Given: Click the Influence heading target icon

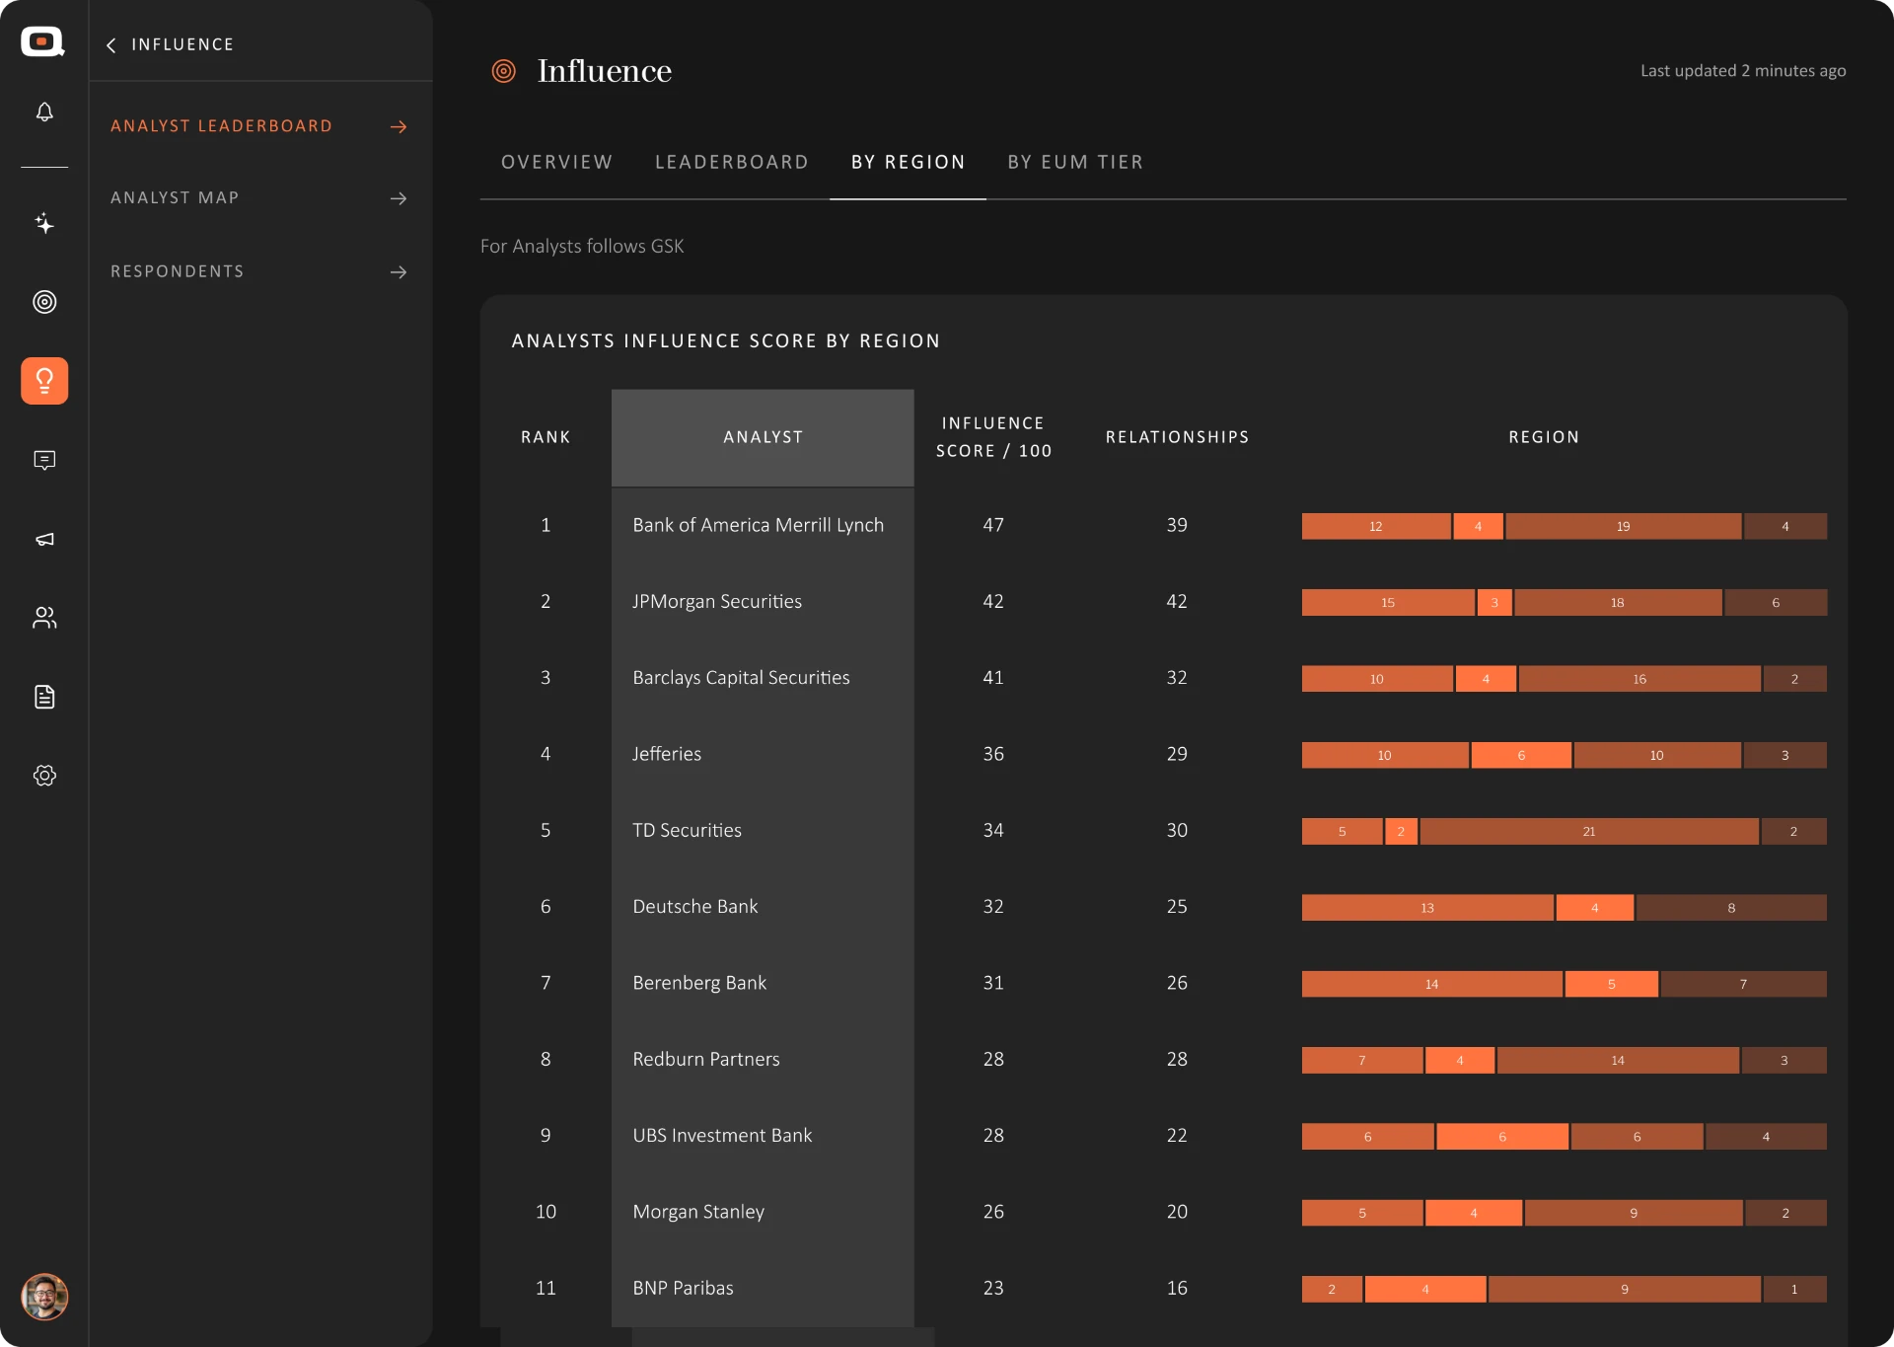Looking at the screenshot, I should click(x=504, y=71).
